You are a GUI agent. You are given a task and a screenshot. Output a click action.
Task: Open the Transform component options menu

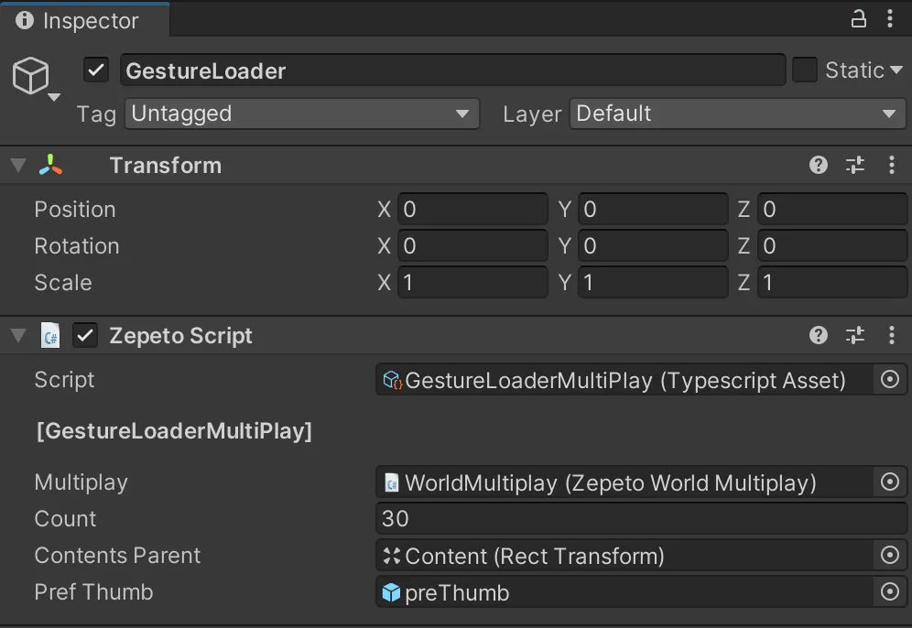point(893,165)
